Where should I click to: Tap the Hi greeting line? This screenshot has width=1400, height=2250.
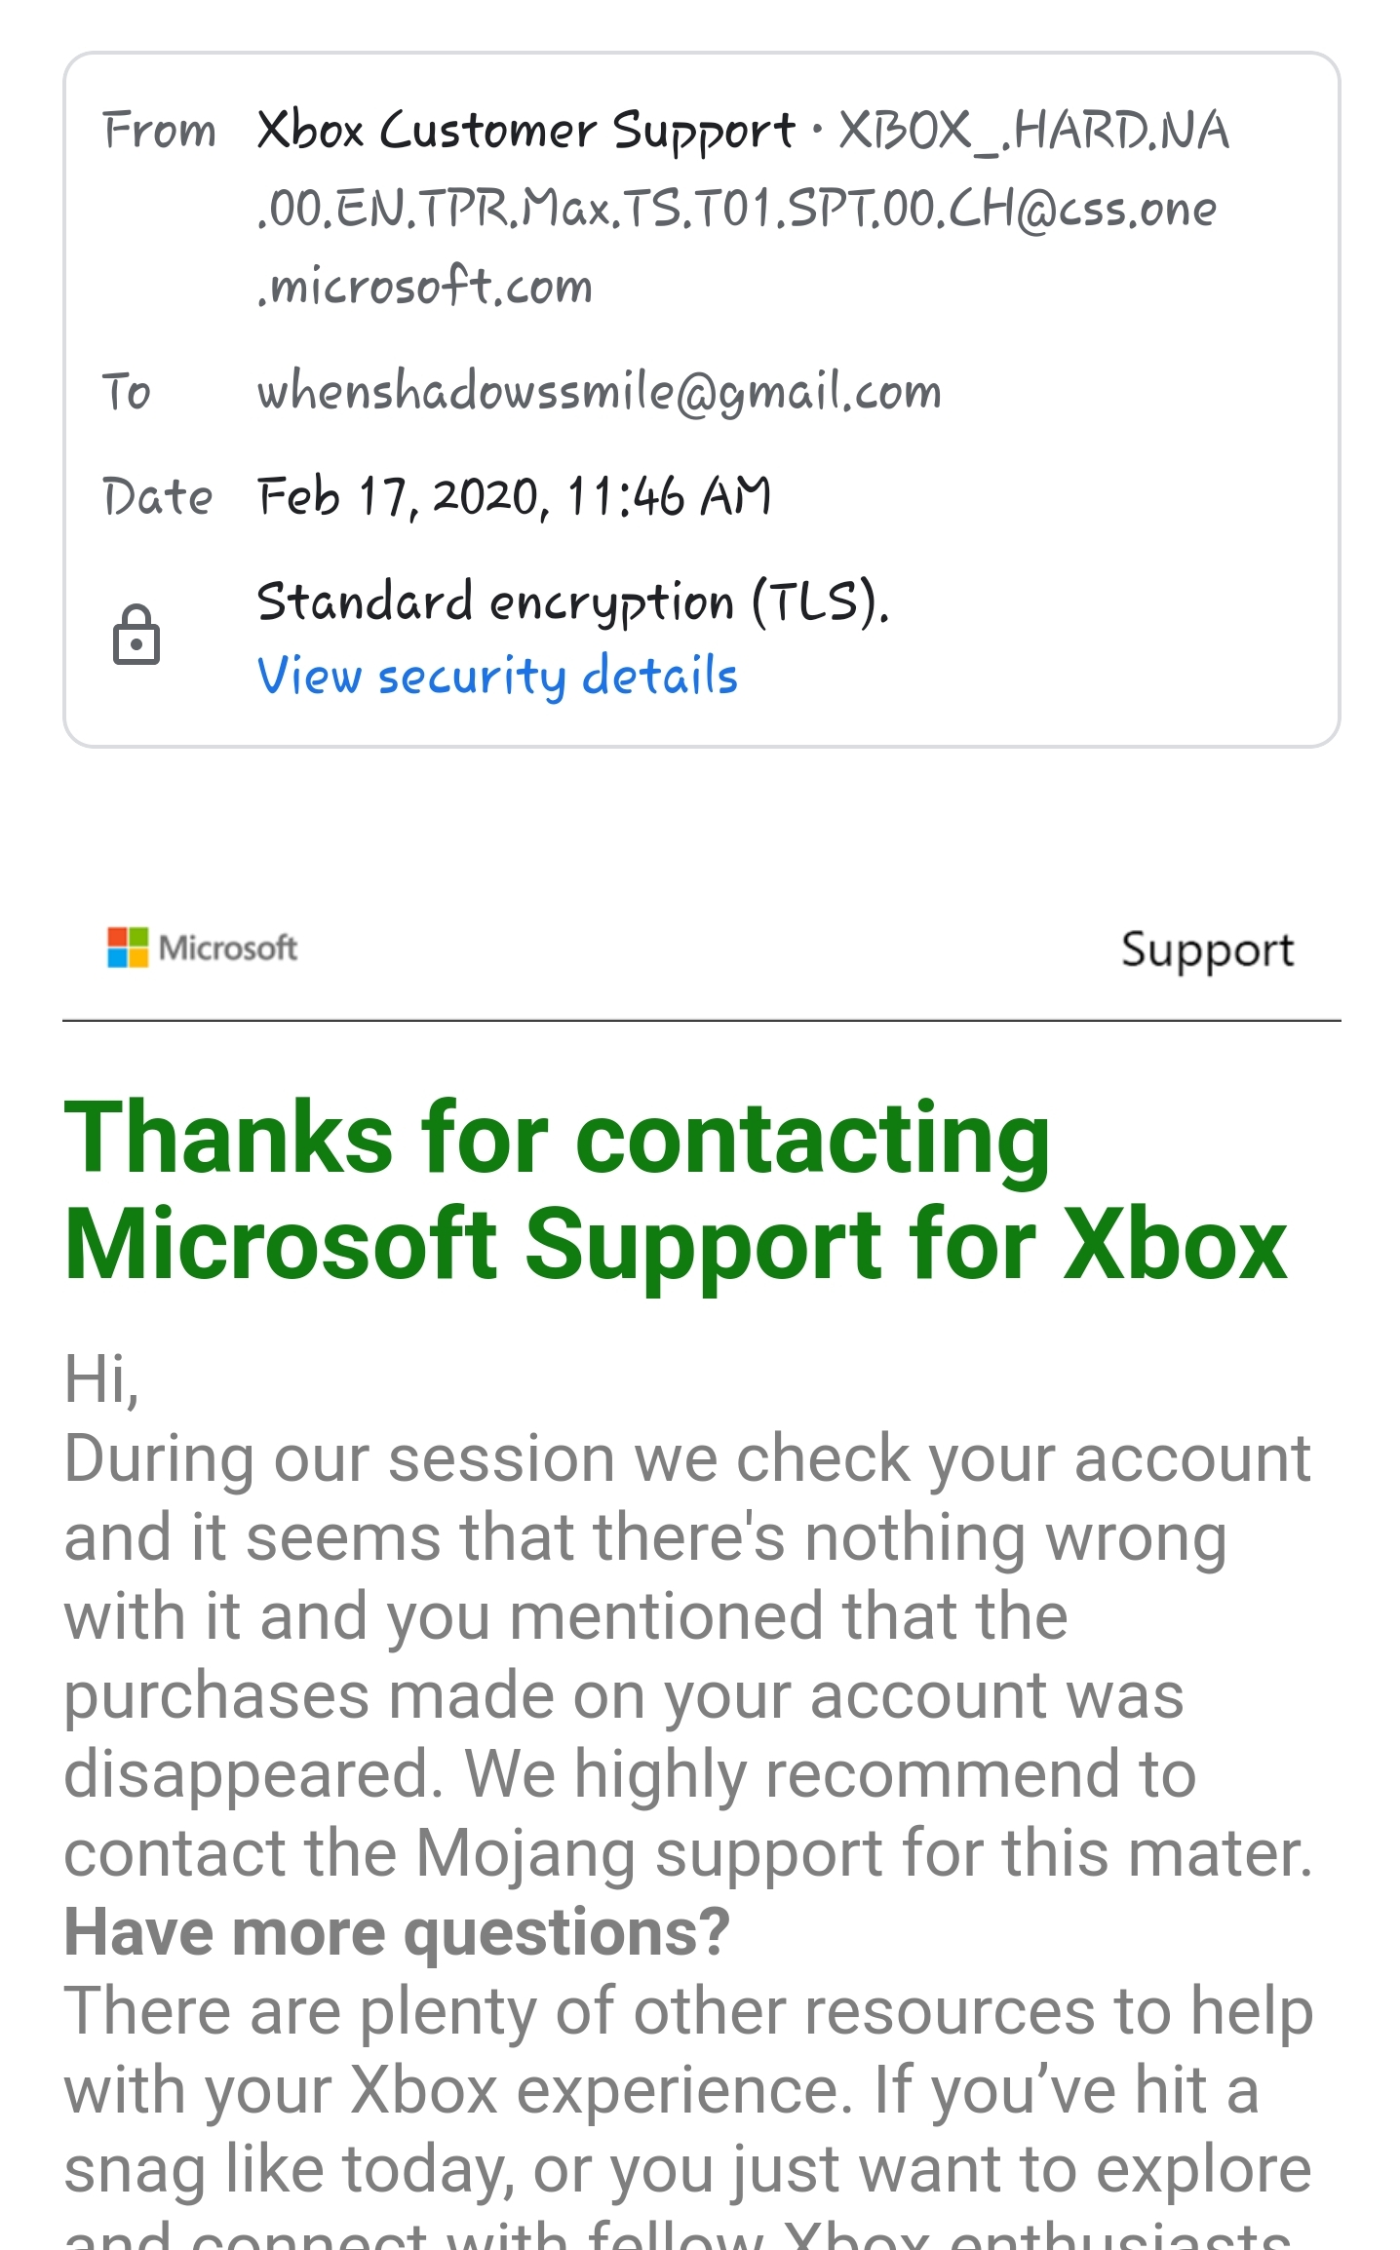(101, 1379)
